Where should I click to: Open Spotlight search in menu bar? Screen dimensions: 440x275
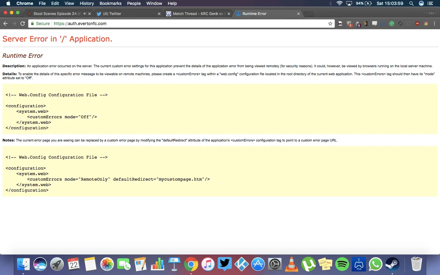[x=411, y=3]
